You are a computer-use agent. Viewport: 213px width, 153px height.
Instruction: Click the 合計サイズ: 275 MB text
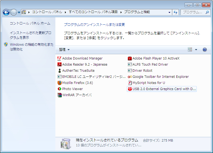point(158,141)
